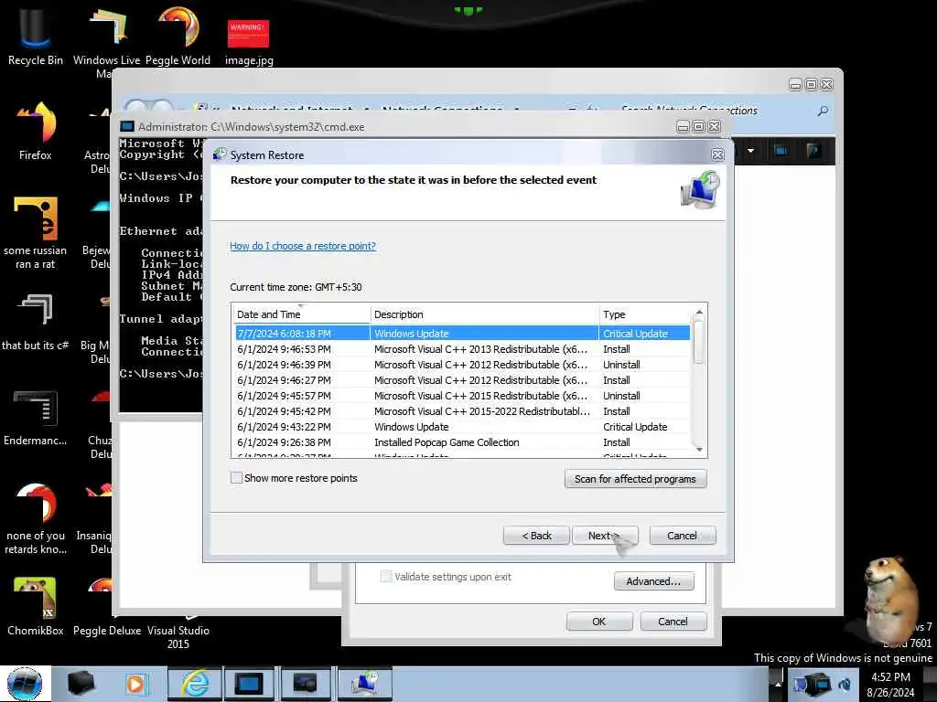Toggle Validate settings upon exit checkbox
The width and height of the screenshot is (937, 702).
(x=386, y=577)
